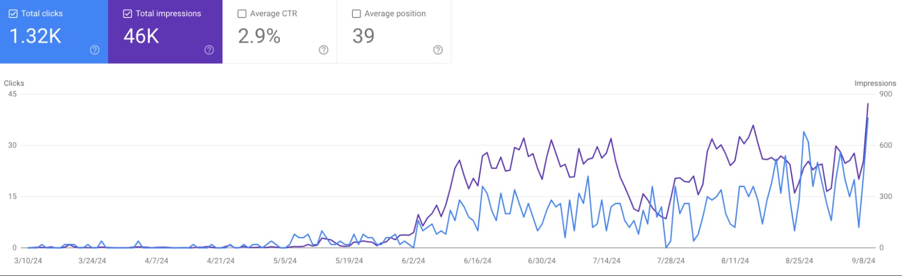The width and height of the screenshot is (902, 276).
Task: Enable the Average CTR checkbox
Action: tap(241, 14)
